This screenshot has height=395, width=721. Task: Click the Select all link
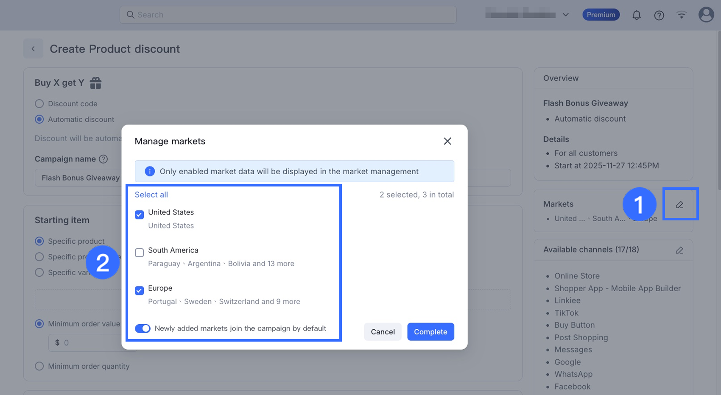pyautogui.click(x=151, y=195)
